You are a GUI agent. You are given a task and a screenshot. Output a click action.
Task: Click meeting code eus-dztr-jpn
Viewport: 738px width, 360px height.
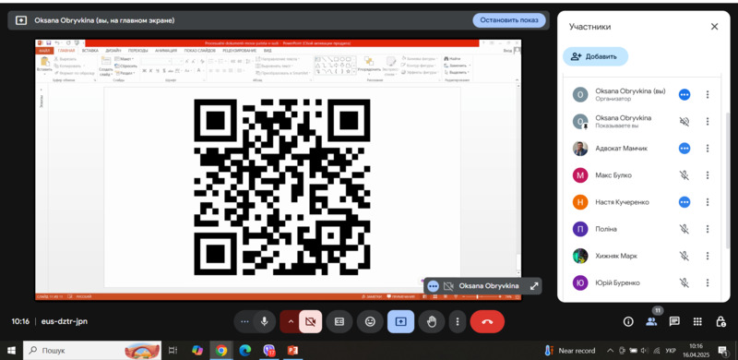coord(65,322)
